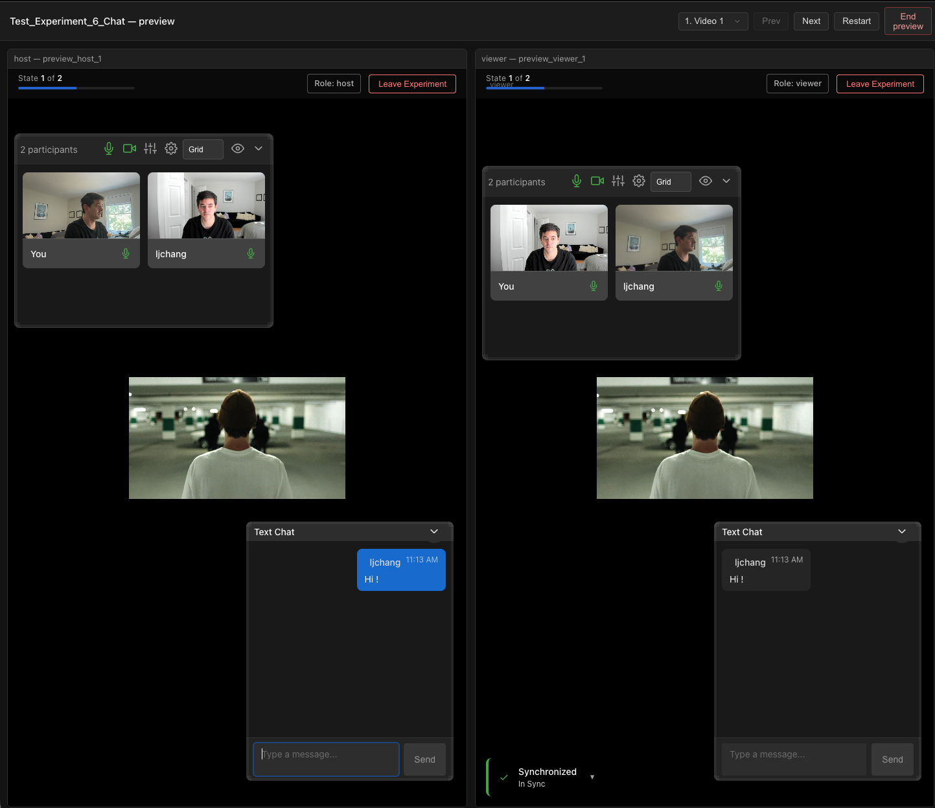Image resolution: width=935 pixels, height=808 pixels.
Task: Collapse viewer participants panel with chevron
Action: point(726,181)
